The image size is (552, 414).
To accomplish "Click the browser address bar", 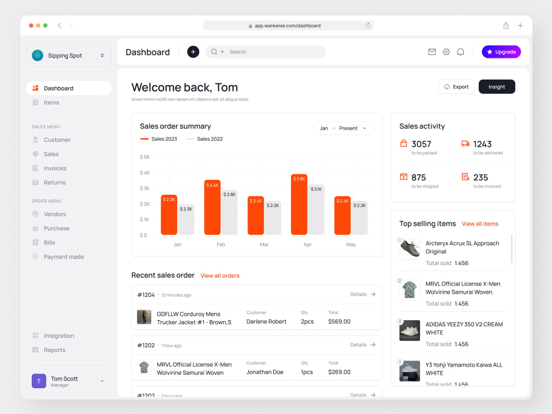I will tap(288, 25).
